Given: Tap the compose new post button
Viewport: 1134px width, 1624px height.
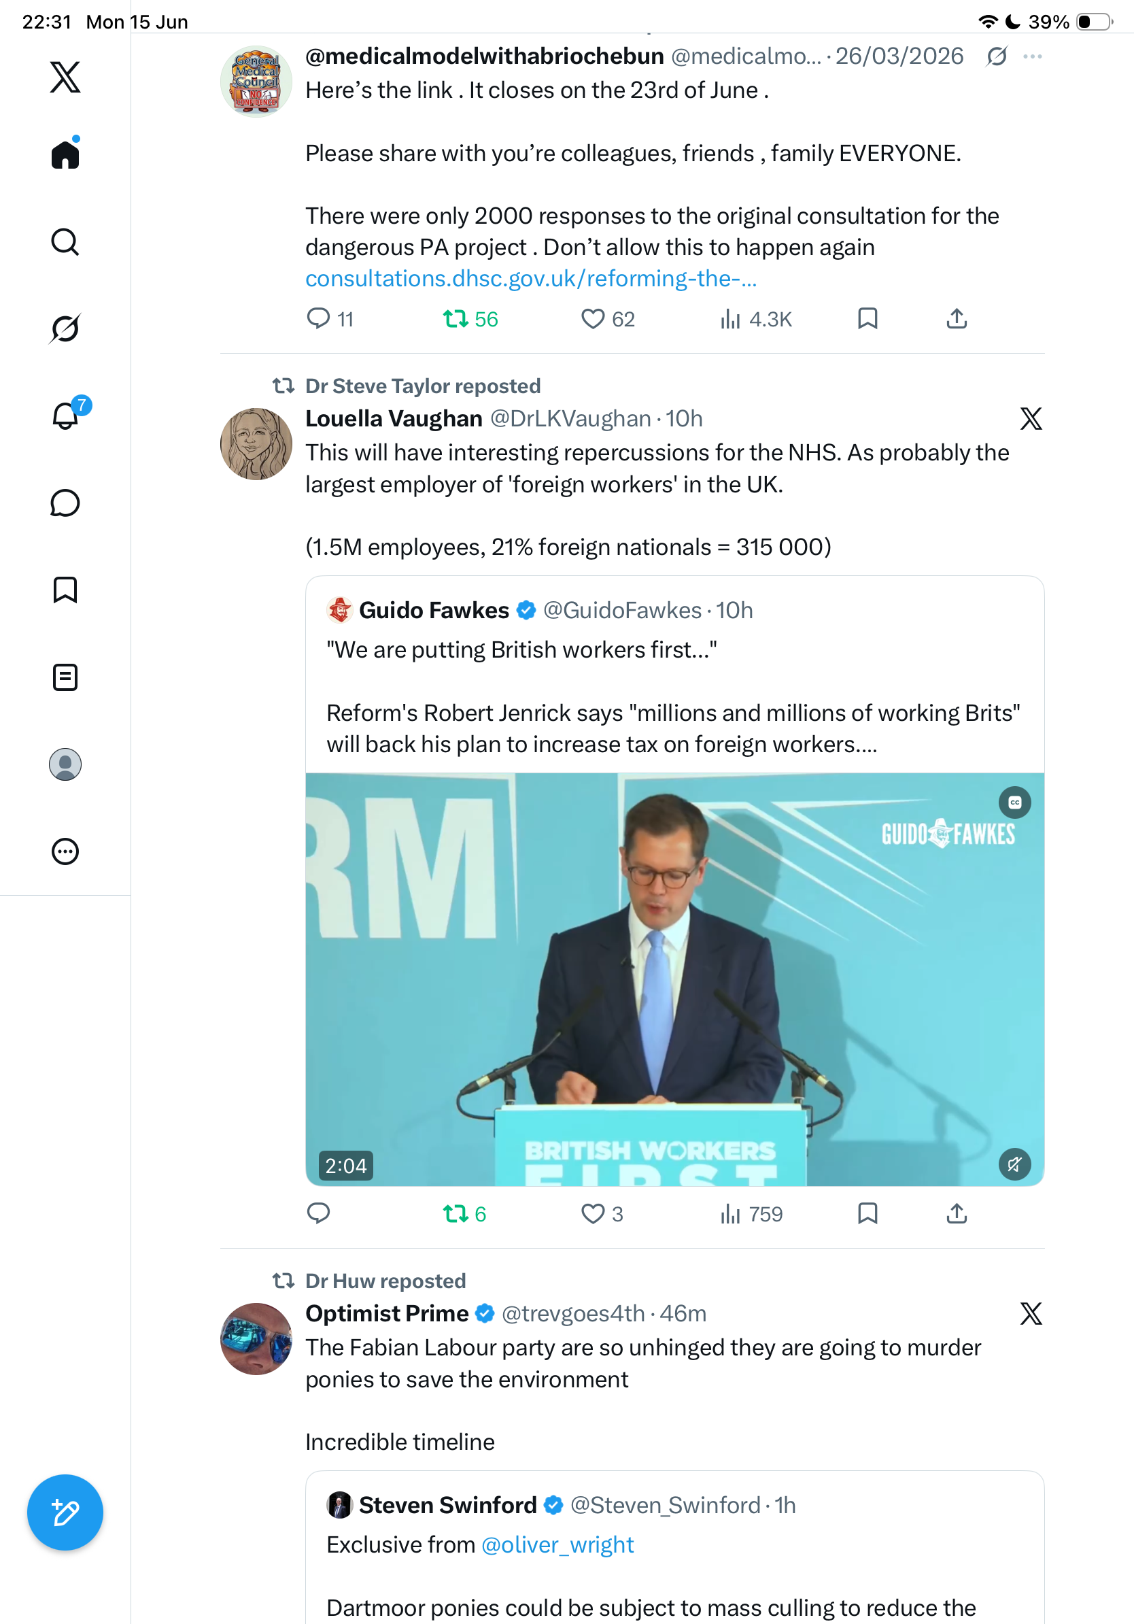Looking at the screenshot, I should coord(65,1512).
